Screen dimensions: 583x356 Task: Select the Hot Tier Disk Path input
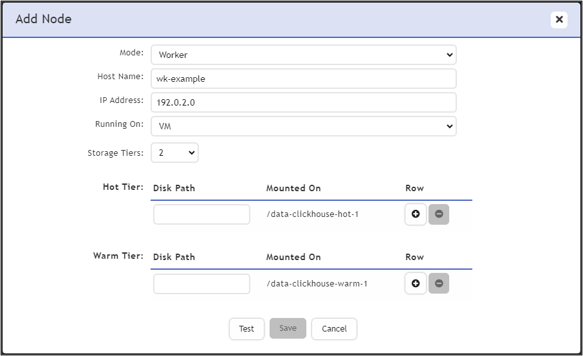201,214
